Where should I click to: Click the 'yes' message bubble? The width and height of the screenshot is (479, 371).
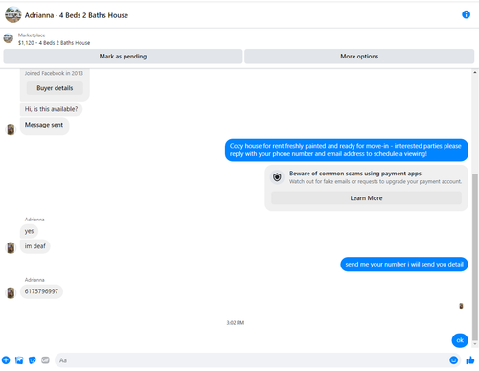pyautogui.click(x=29, y=231)
